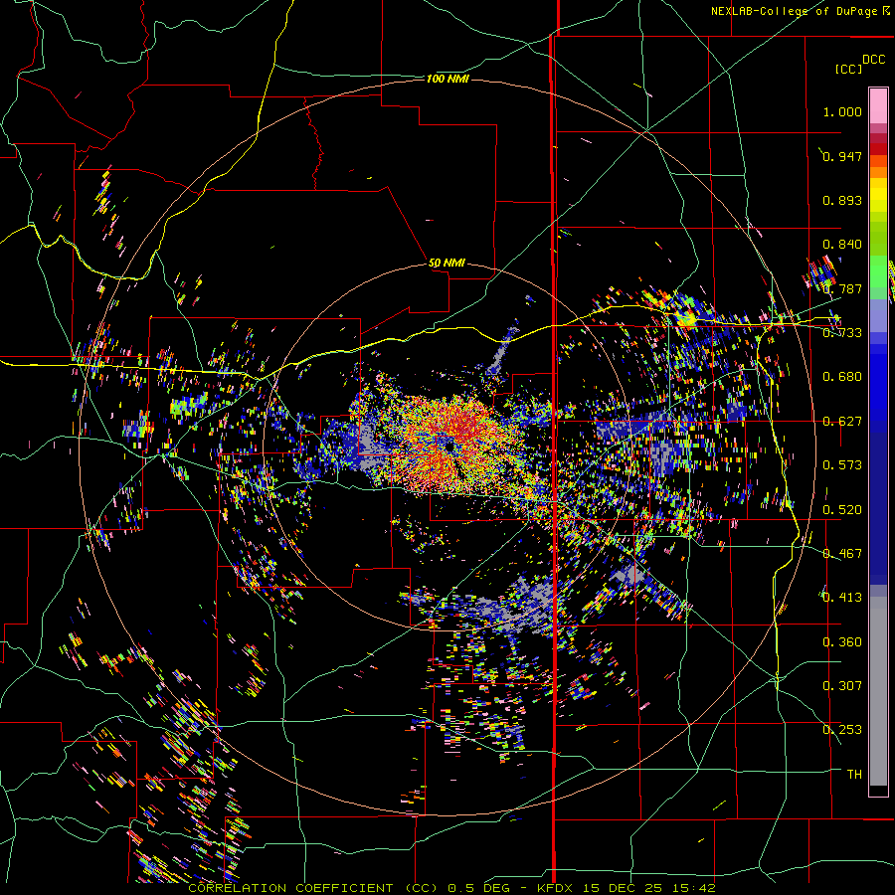
Task: Click the 0.627 scale value
Action: [842, 422]
